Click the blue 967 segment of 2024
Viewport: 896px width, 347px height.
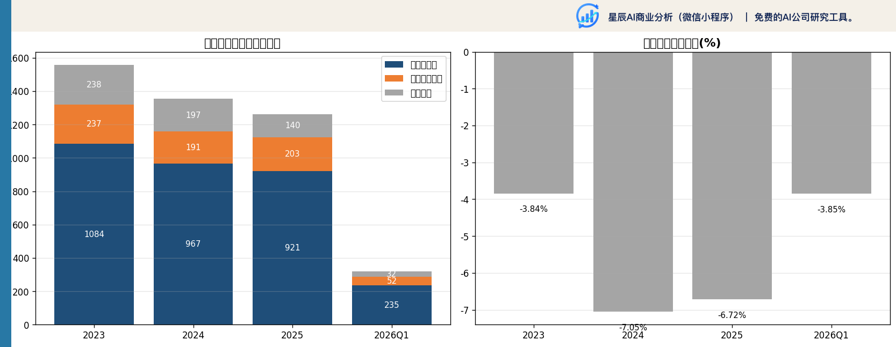tap(193, 244)
